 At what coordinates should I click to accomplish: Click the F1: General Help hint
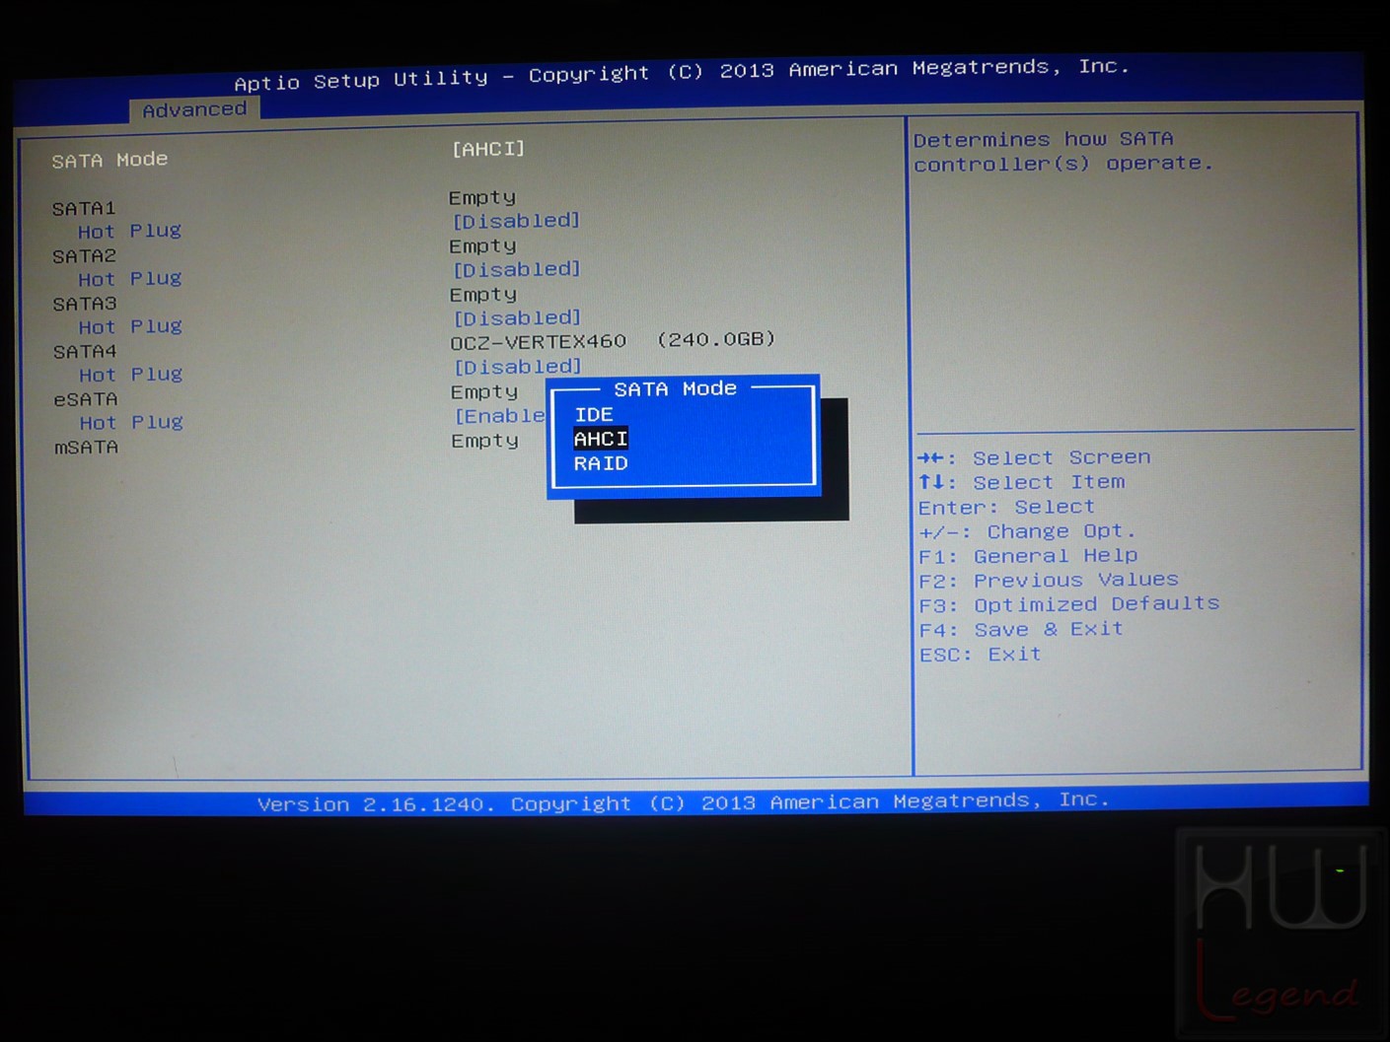pyautogui.click(x=1028, y=556)
